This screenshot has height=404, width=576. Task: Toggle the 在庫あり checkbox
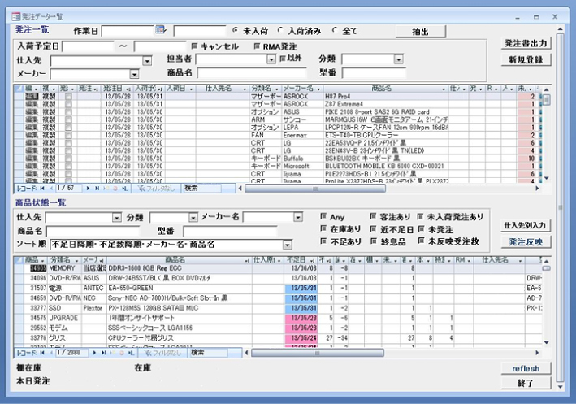coord(324,229)
